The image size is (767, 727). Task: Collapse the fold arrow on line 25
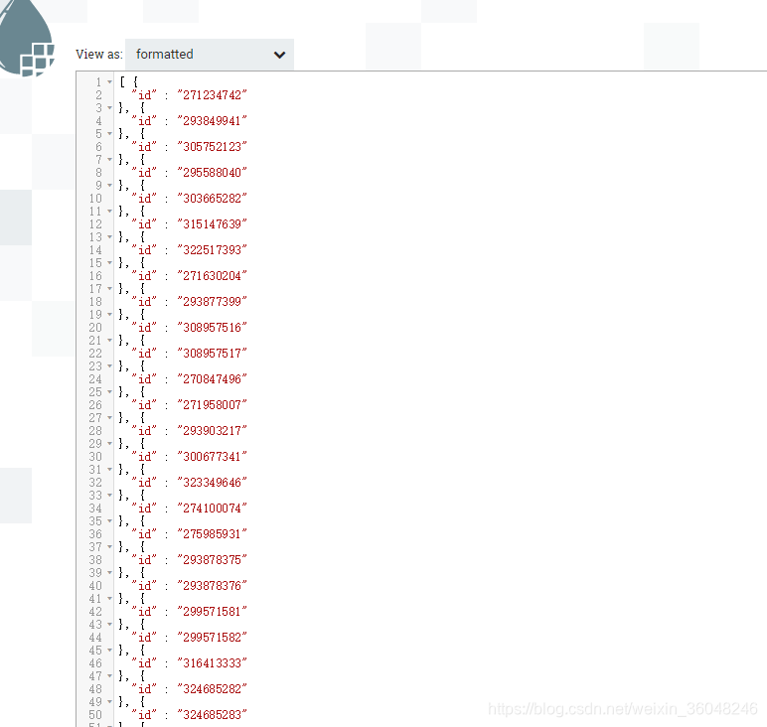point(109,391)
